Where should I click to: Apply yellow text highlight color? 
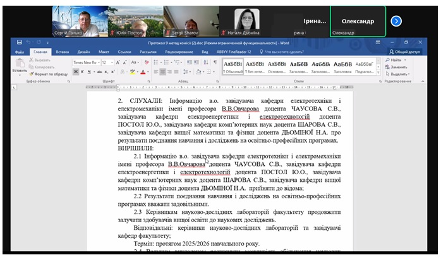pyautogui.click(x=133, y=72)
